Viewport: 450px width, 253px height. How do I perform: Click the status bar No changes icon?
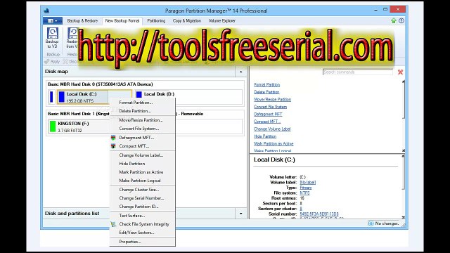(x=371, y=223)
